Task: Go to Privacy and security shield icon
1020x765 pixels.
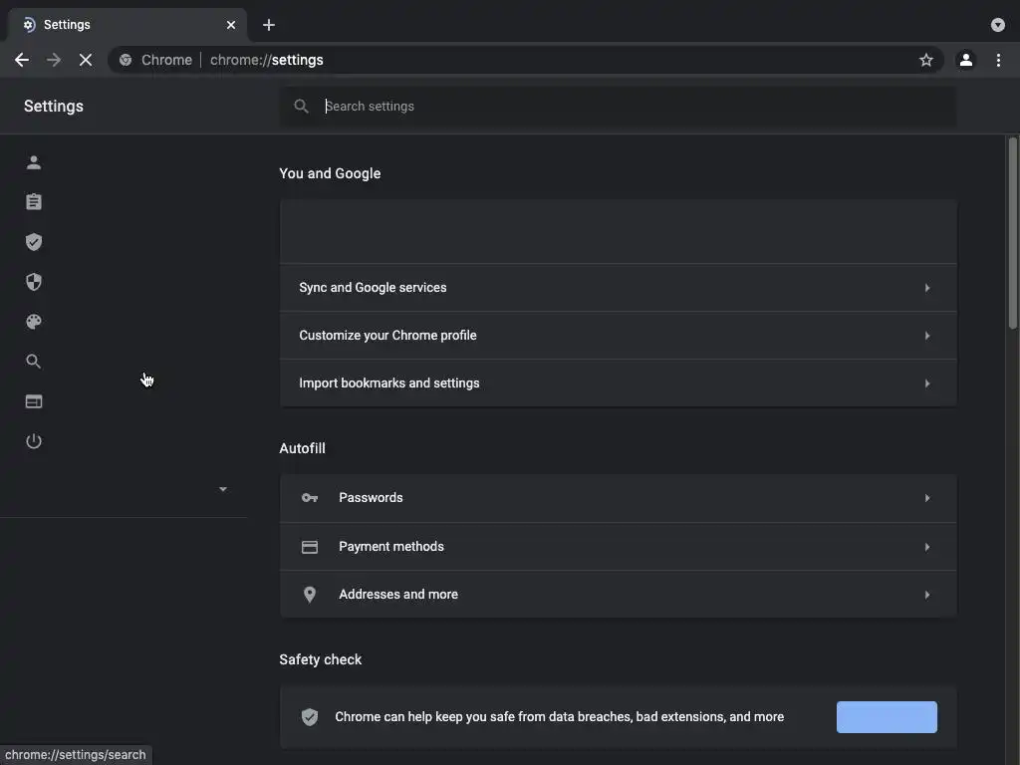Action: pyautogui.click(x=34, y=282)
